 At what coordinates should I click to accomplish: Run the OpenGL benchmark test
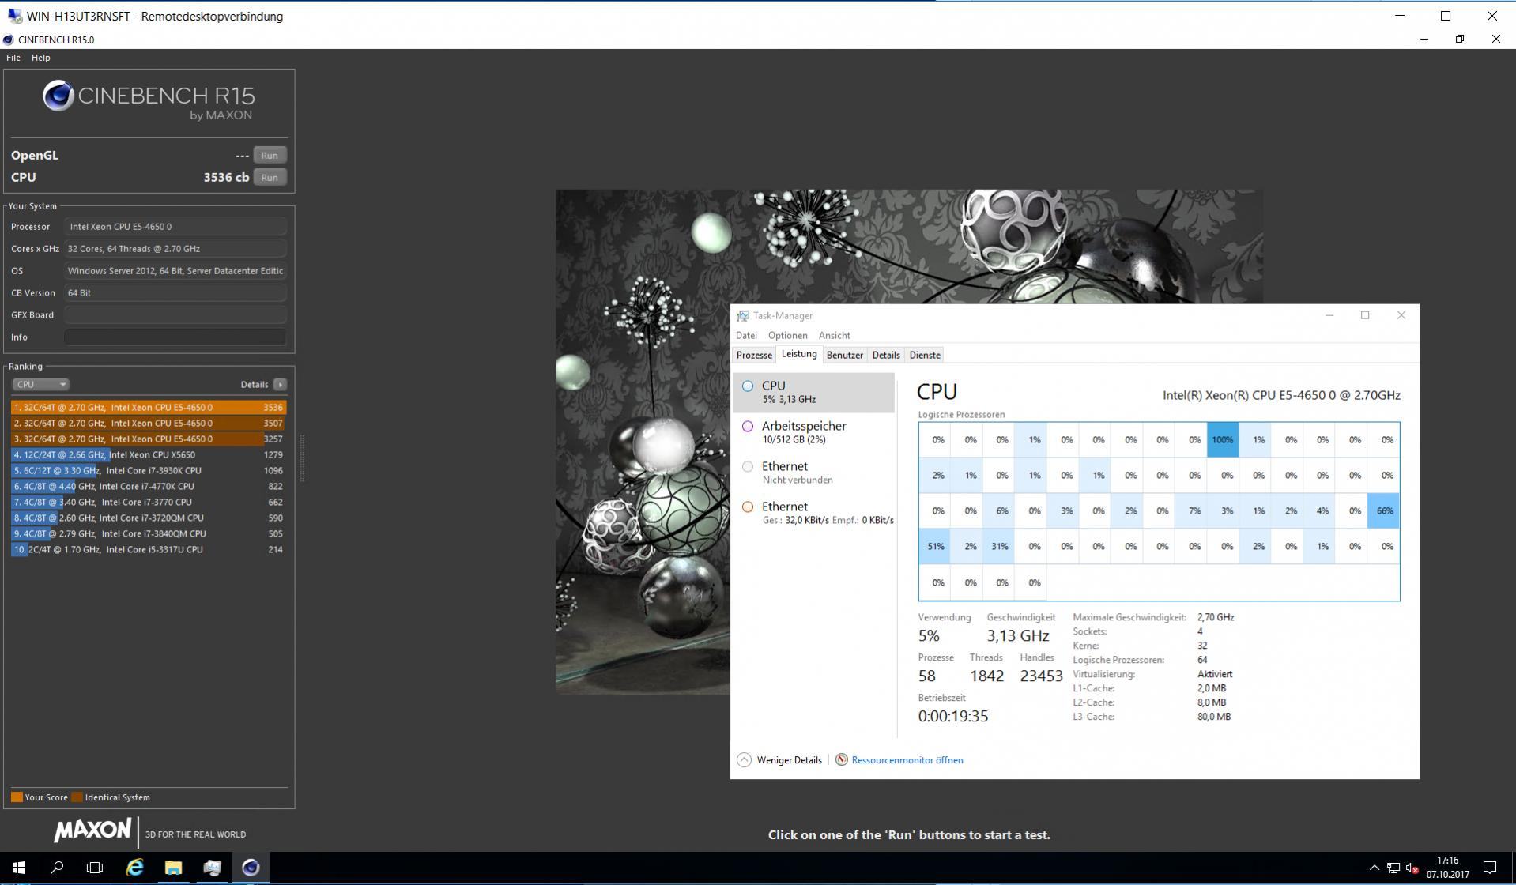270,156
